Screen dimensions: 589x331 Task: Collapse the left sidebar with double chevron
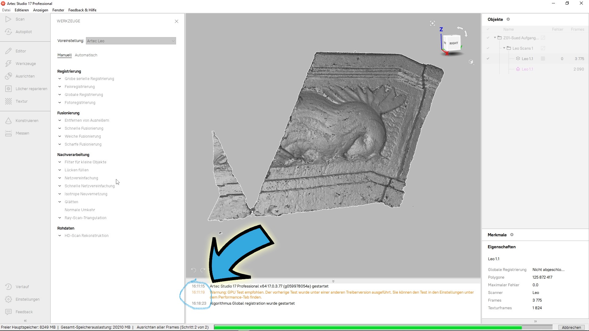[x=25, y=321]
